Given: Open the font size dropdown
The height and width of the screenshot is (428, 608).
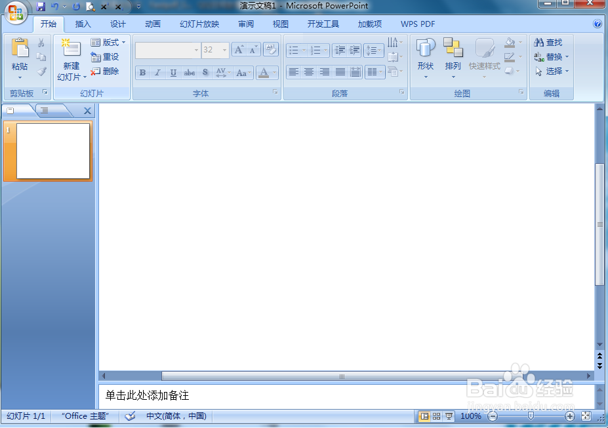Looking at the screenshot, I should pyautogui.click(x=224, y=50).
